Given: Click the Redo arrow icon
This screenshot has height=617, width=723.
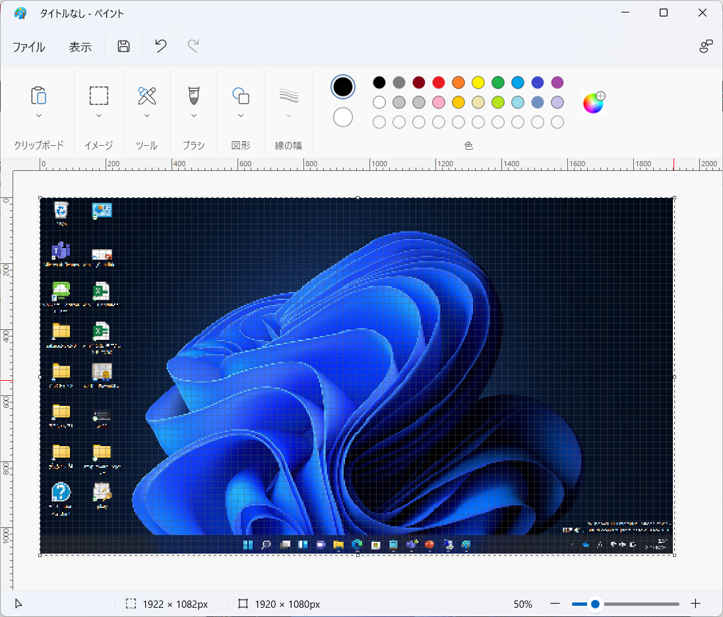Looking at the screenshot, I should pos(193,46).
